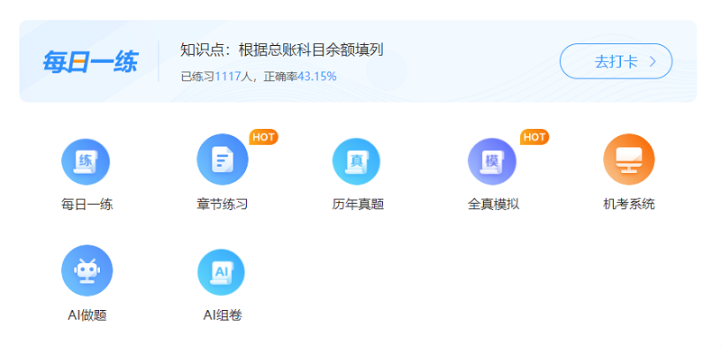The image size is (721, 347).
Task: Open the 每日一练 scroll icon
Action: pyautogui.click(x=86, y=161)
